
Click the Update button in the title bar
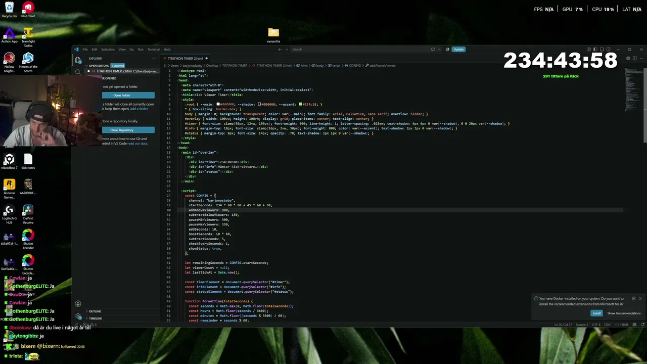458,50
